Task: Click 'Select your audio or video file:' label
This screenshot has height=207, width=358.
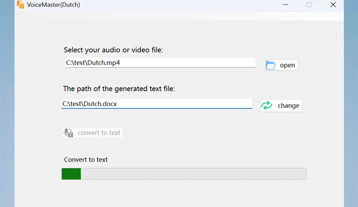Action: click(113, 50)
